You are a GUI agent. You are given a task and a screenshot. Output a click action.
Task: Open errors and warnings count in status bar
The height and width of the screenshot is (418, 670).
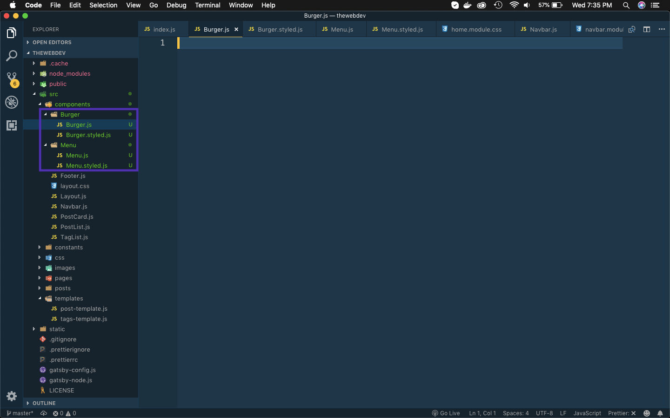click(64, 413)
